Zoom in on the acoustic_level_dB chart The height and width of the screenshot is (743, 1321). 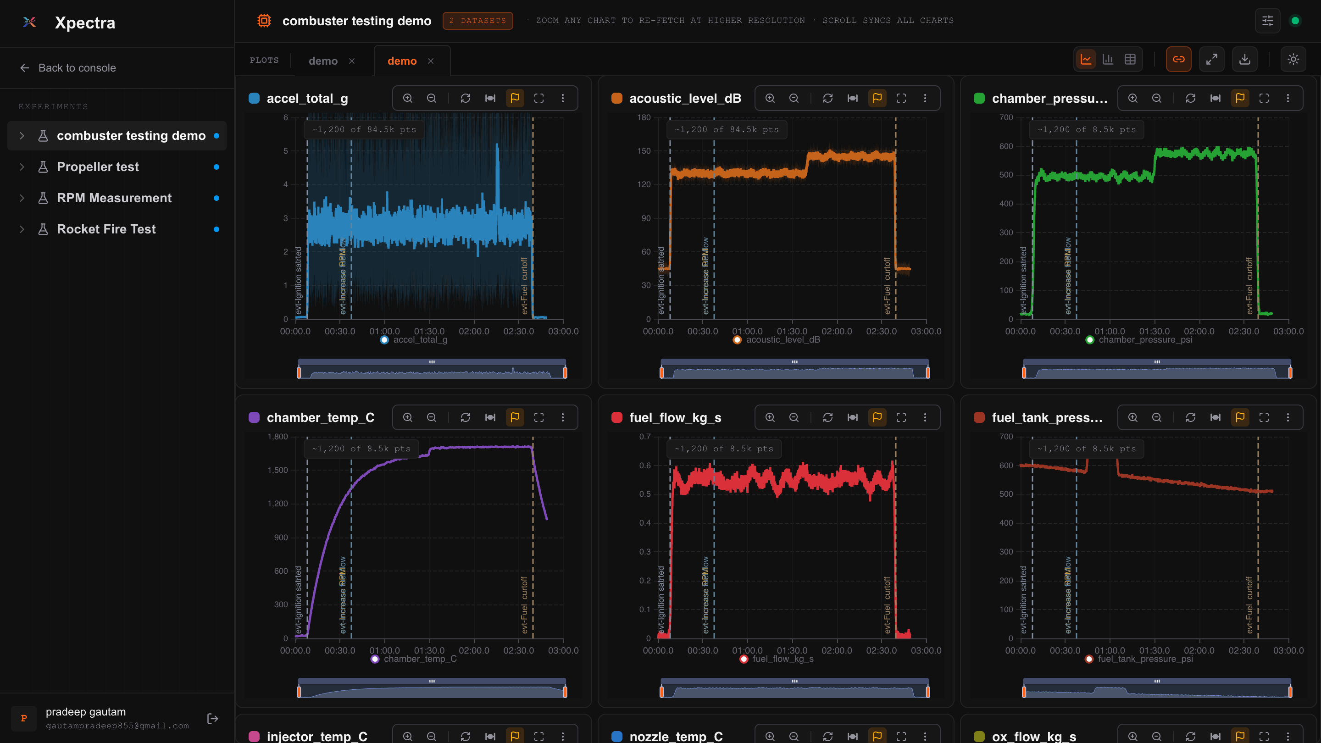(770, 98)
